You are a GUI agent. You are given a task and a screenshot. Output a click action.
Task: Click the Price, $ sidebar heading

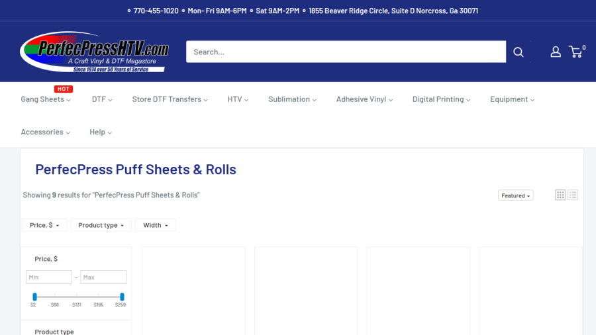tap(46, 259)
